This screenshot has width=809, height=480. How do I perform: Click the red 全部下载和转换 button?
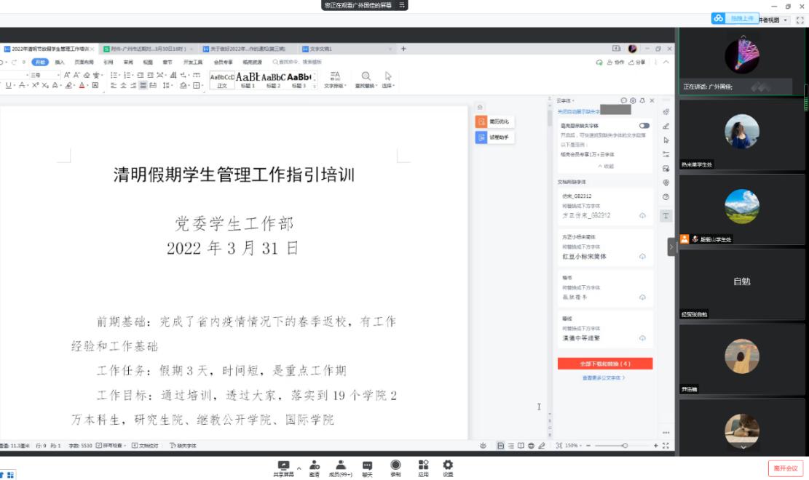pyautogui.click(x=604, y=364)
